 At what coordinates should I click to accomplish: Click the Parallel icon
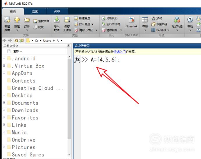pos(153,30)
